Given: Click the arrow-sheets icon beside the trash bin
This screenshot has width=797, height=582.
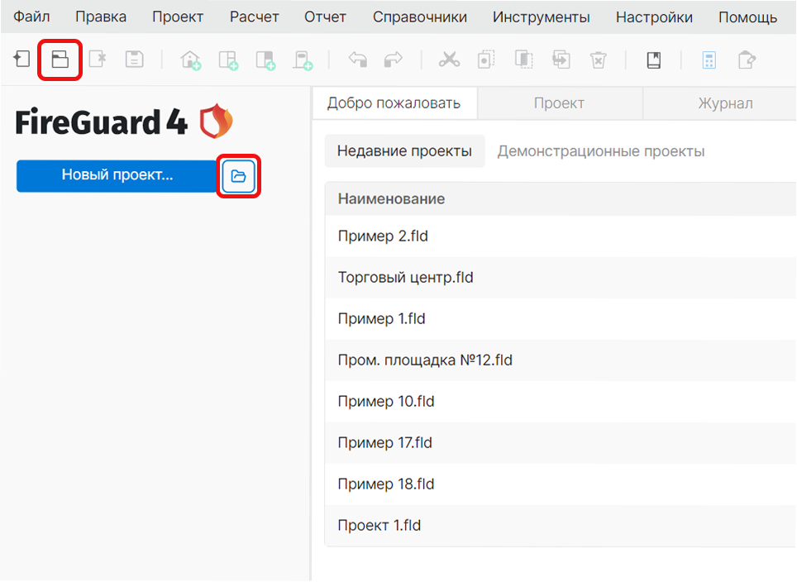Looking at the screenshot, I should click(561, 60).
